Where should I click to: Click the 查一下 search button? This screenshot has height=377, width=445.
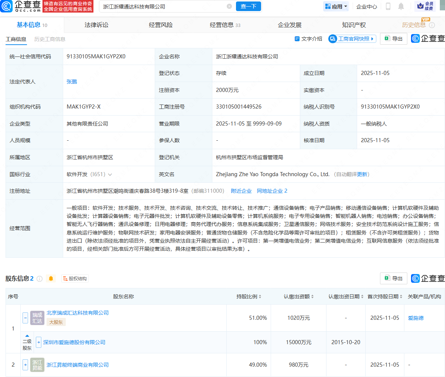tap(248, 6)
